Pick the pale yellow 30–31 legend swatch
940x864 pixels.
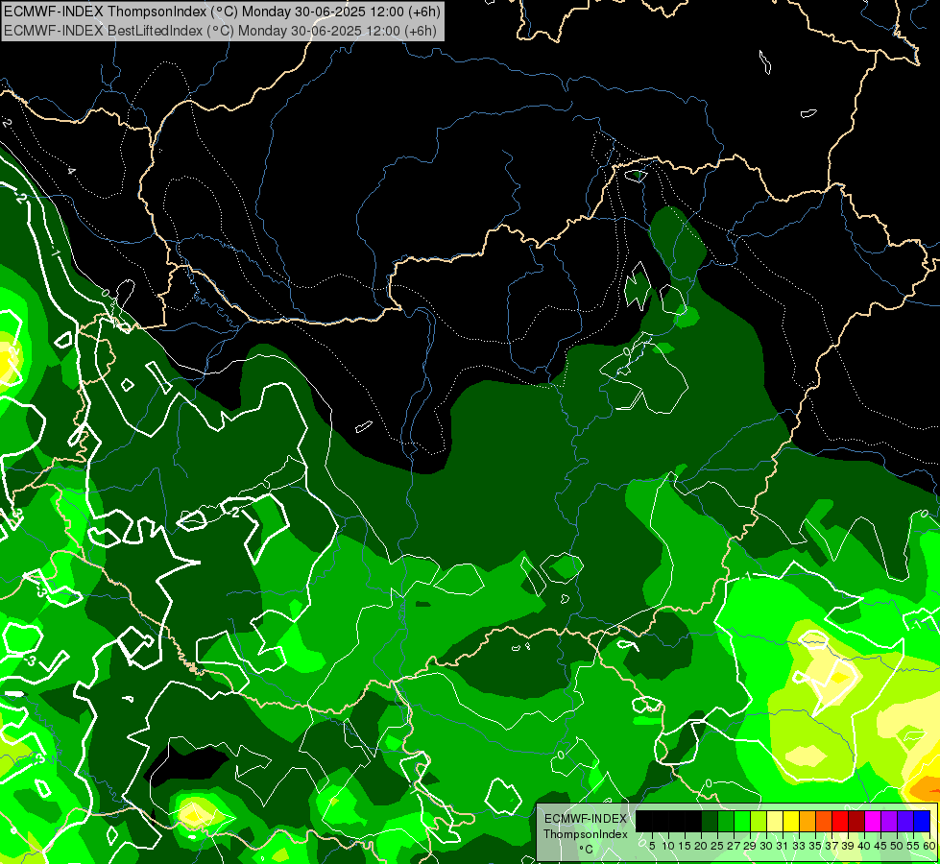pyautogui.click(x=775, y=821)
